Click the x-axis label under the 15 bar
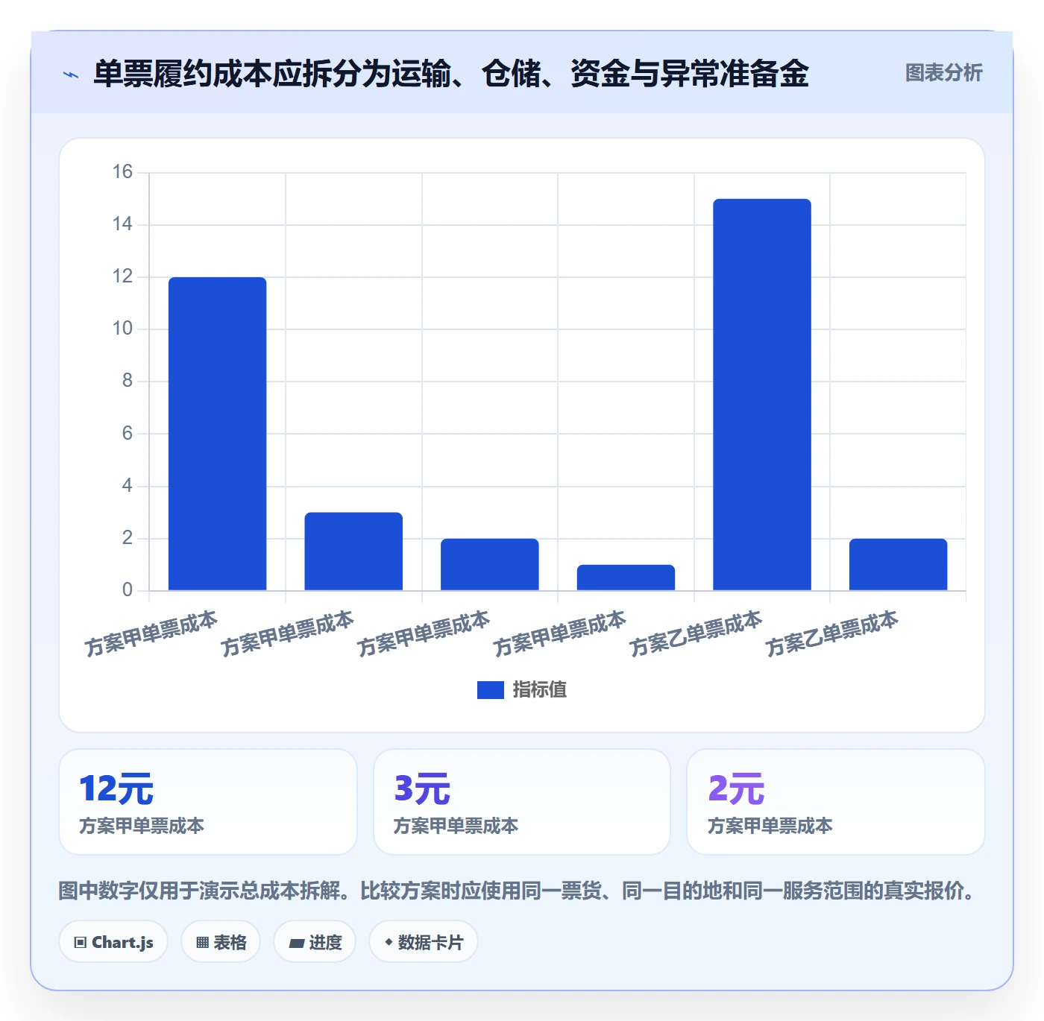 pyautogui.click(x=696, y=633)
